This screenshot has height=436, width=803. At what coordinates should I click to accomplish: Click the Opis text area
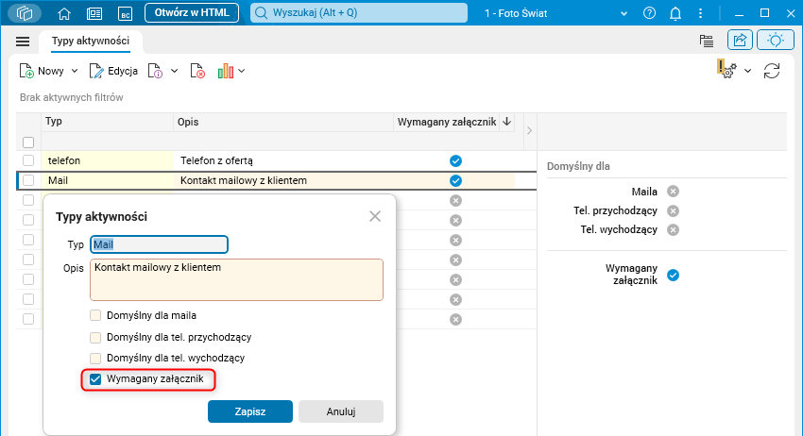[236, 280]
